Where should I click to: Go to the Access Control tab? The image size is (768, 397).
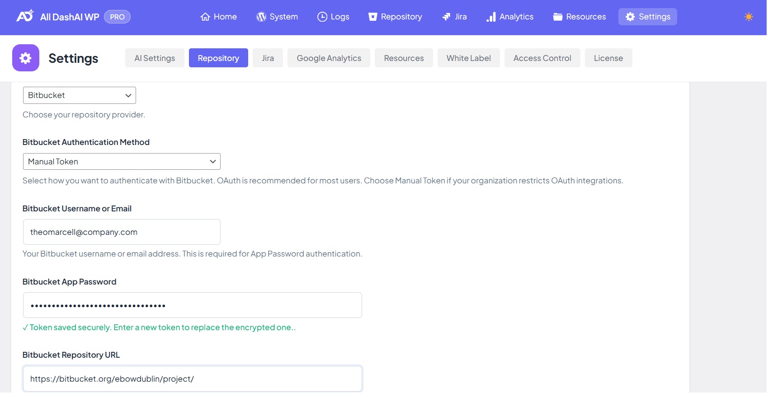(x=542, y=58)
